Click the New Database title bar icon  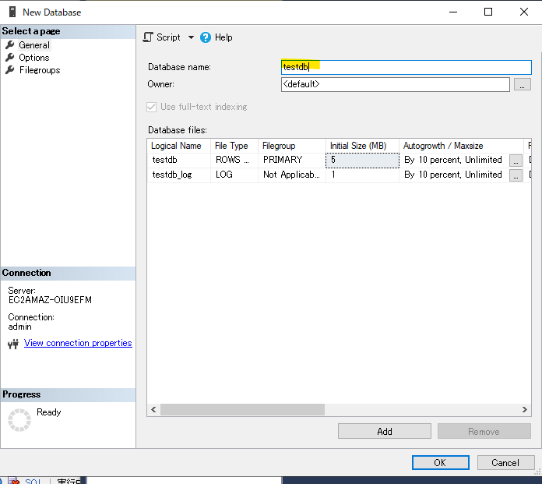[12, 12]
